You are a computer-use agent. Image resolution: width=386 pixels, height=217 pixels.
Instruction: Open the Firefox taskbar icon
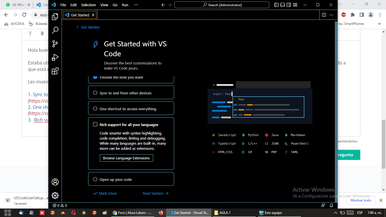(161, 213)
